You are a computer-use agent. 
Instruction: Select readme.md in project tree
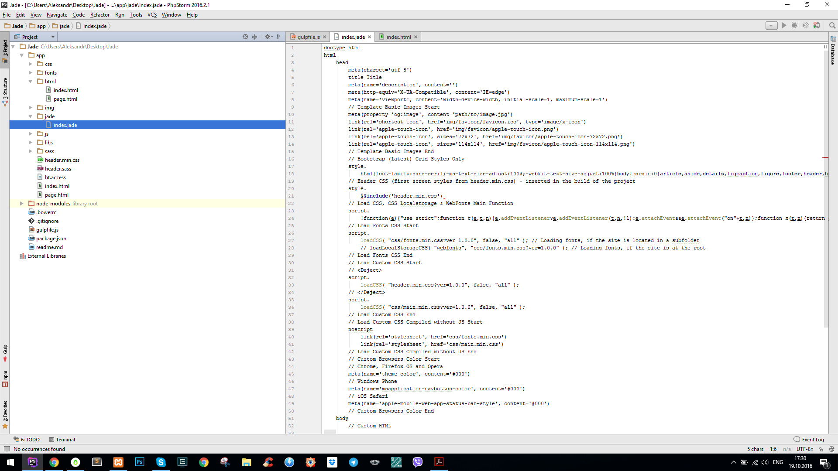pos(49,247)
